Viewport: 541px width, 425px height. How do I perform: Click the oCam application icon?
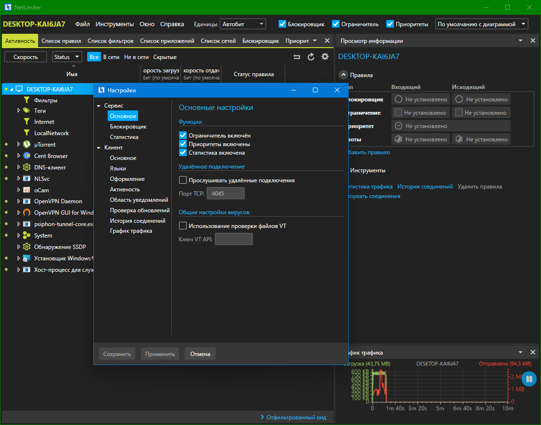(27, 190)
